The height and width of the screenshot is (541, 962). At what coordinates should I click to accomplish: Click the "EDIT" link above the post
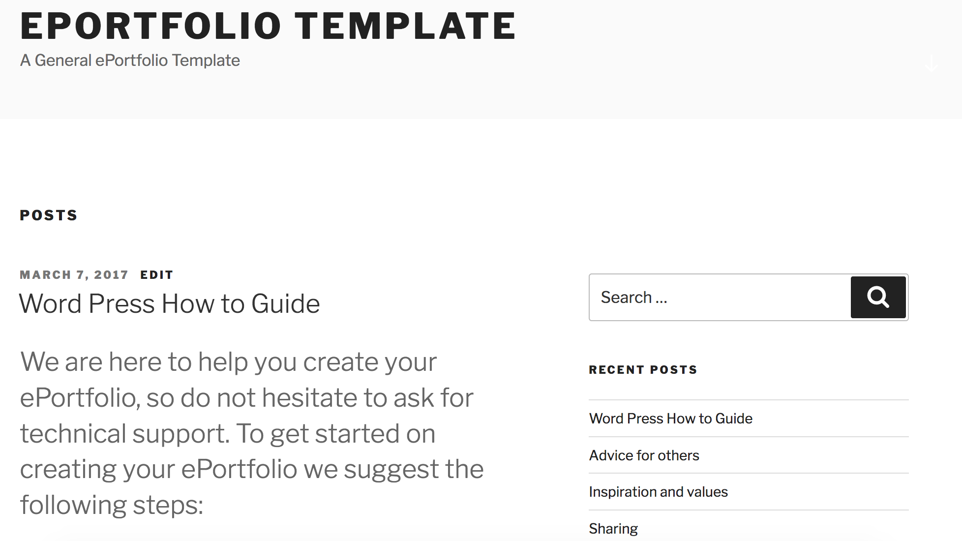[156, 274]
